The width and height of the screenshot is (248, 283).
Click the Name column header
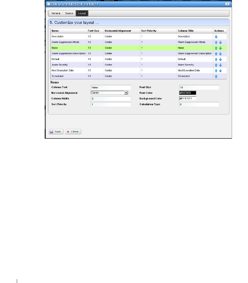[69, 31]
